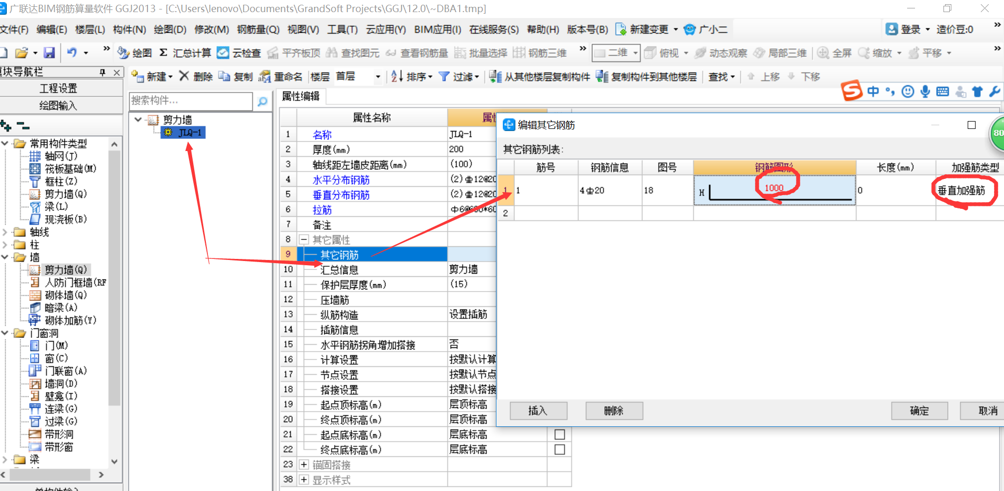
Task: Expand the 显示样式 property group
Action: click(x=304, y=479)
